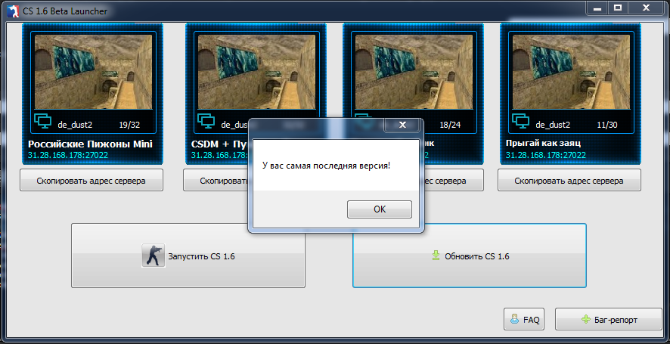Click the Обновить CS 1.6 button
This screenshot has width=670, height=344.
coord(469,255)
